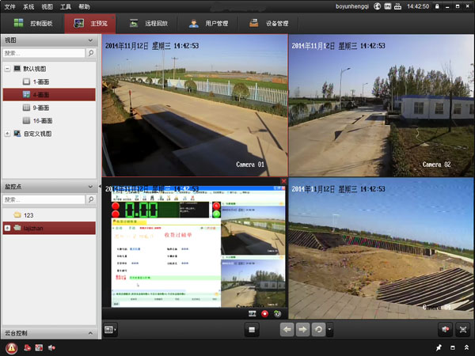Collapse the 默认视图 tree node
The image size is (475, 356).
pyautogui.click(x=7, y=69)
